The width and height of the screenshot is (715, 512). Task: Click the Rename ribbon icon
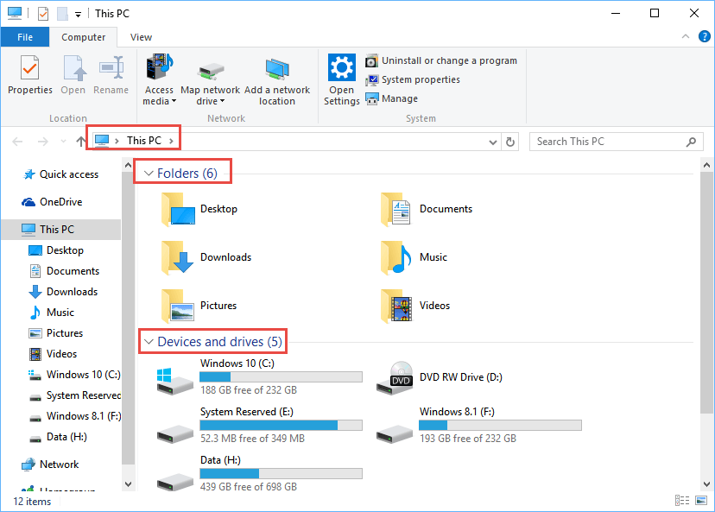point(111,68)
